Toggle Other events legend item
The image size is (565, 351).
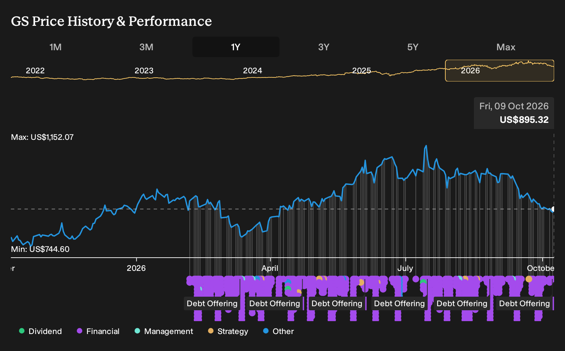coord(278,331)
